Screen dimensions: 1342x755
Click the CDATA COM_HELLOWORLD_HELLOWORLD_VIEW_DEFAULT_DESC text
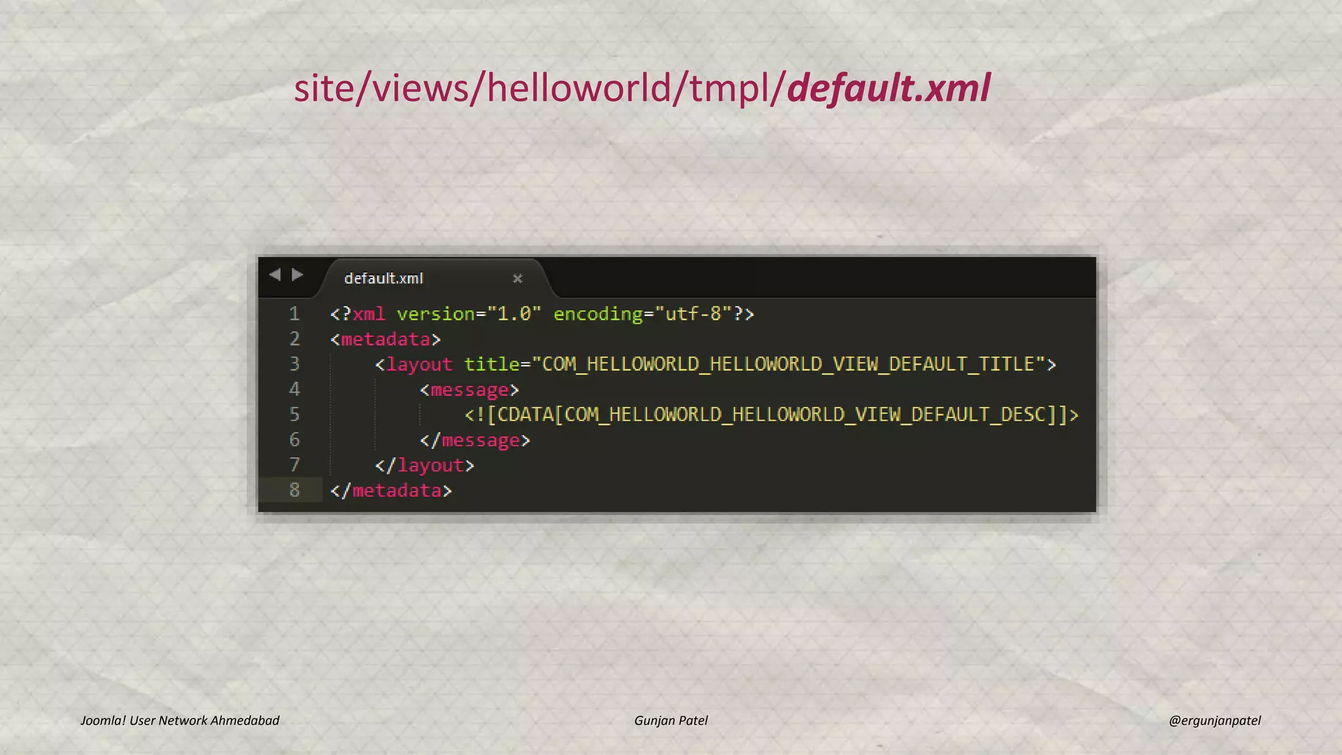coord(771,415)
